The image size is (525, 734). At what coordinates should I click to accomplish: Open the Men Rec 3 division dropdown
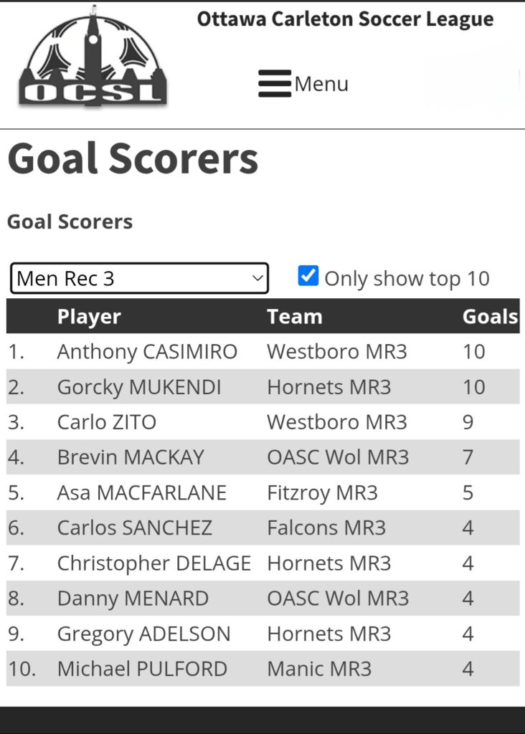pos(140,279)
